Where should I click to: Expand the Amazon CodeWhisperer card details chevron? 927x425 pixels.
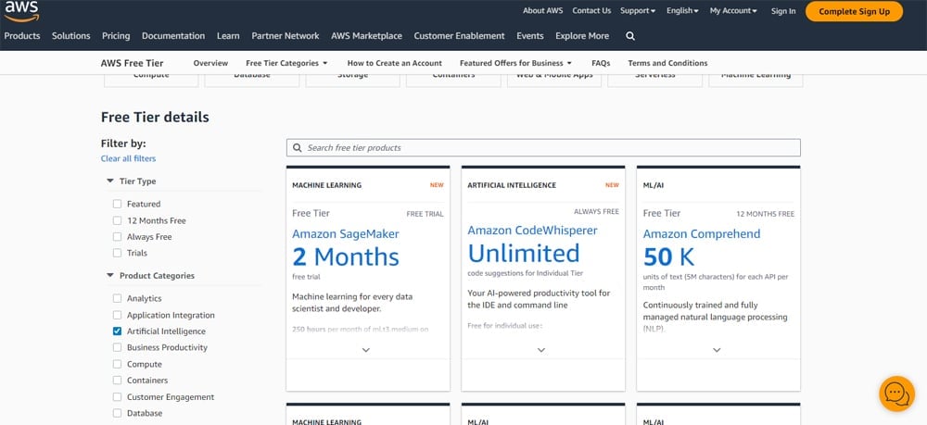tap(541, 350)
